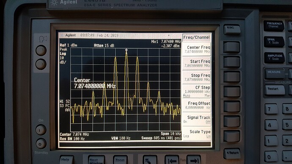Select the Center Freq softkey

196,50
